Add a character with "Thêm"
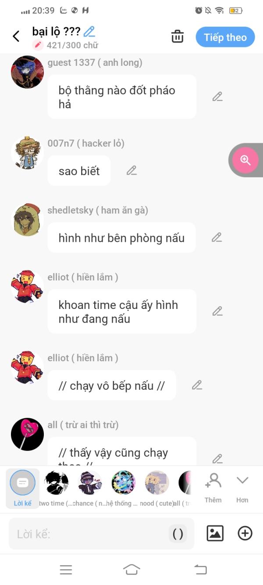The width and height of the screenshot is (263, 585). pyautogui.click(x=213, y=488)
